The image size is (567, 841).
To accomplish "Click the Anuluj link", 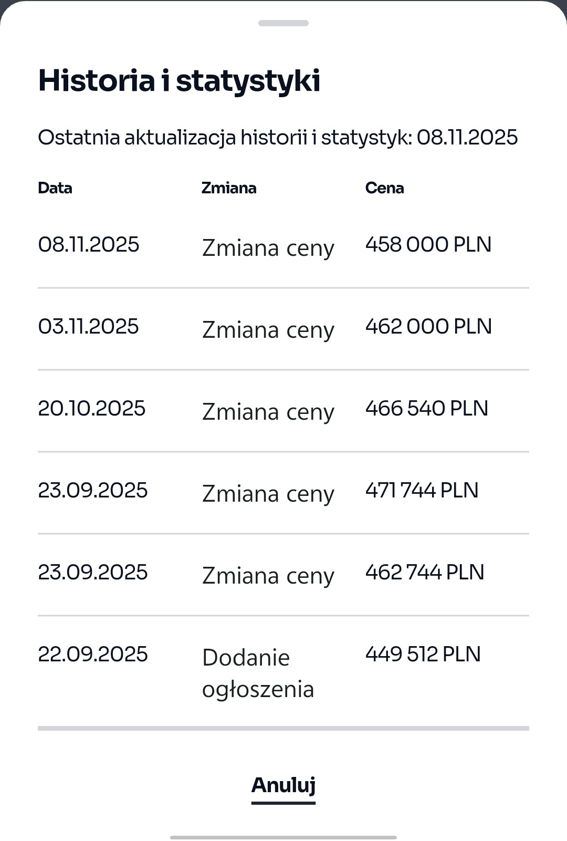I will point(283,785).
